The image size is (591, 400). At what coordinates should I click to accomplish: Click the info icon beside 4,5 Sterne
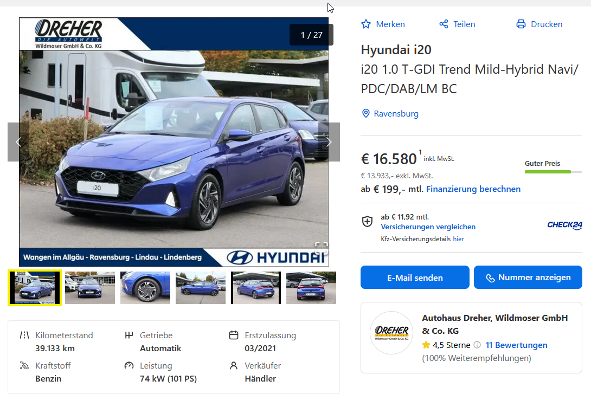click(x=477, y=345)
